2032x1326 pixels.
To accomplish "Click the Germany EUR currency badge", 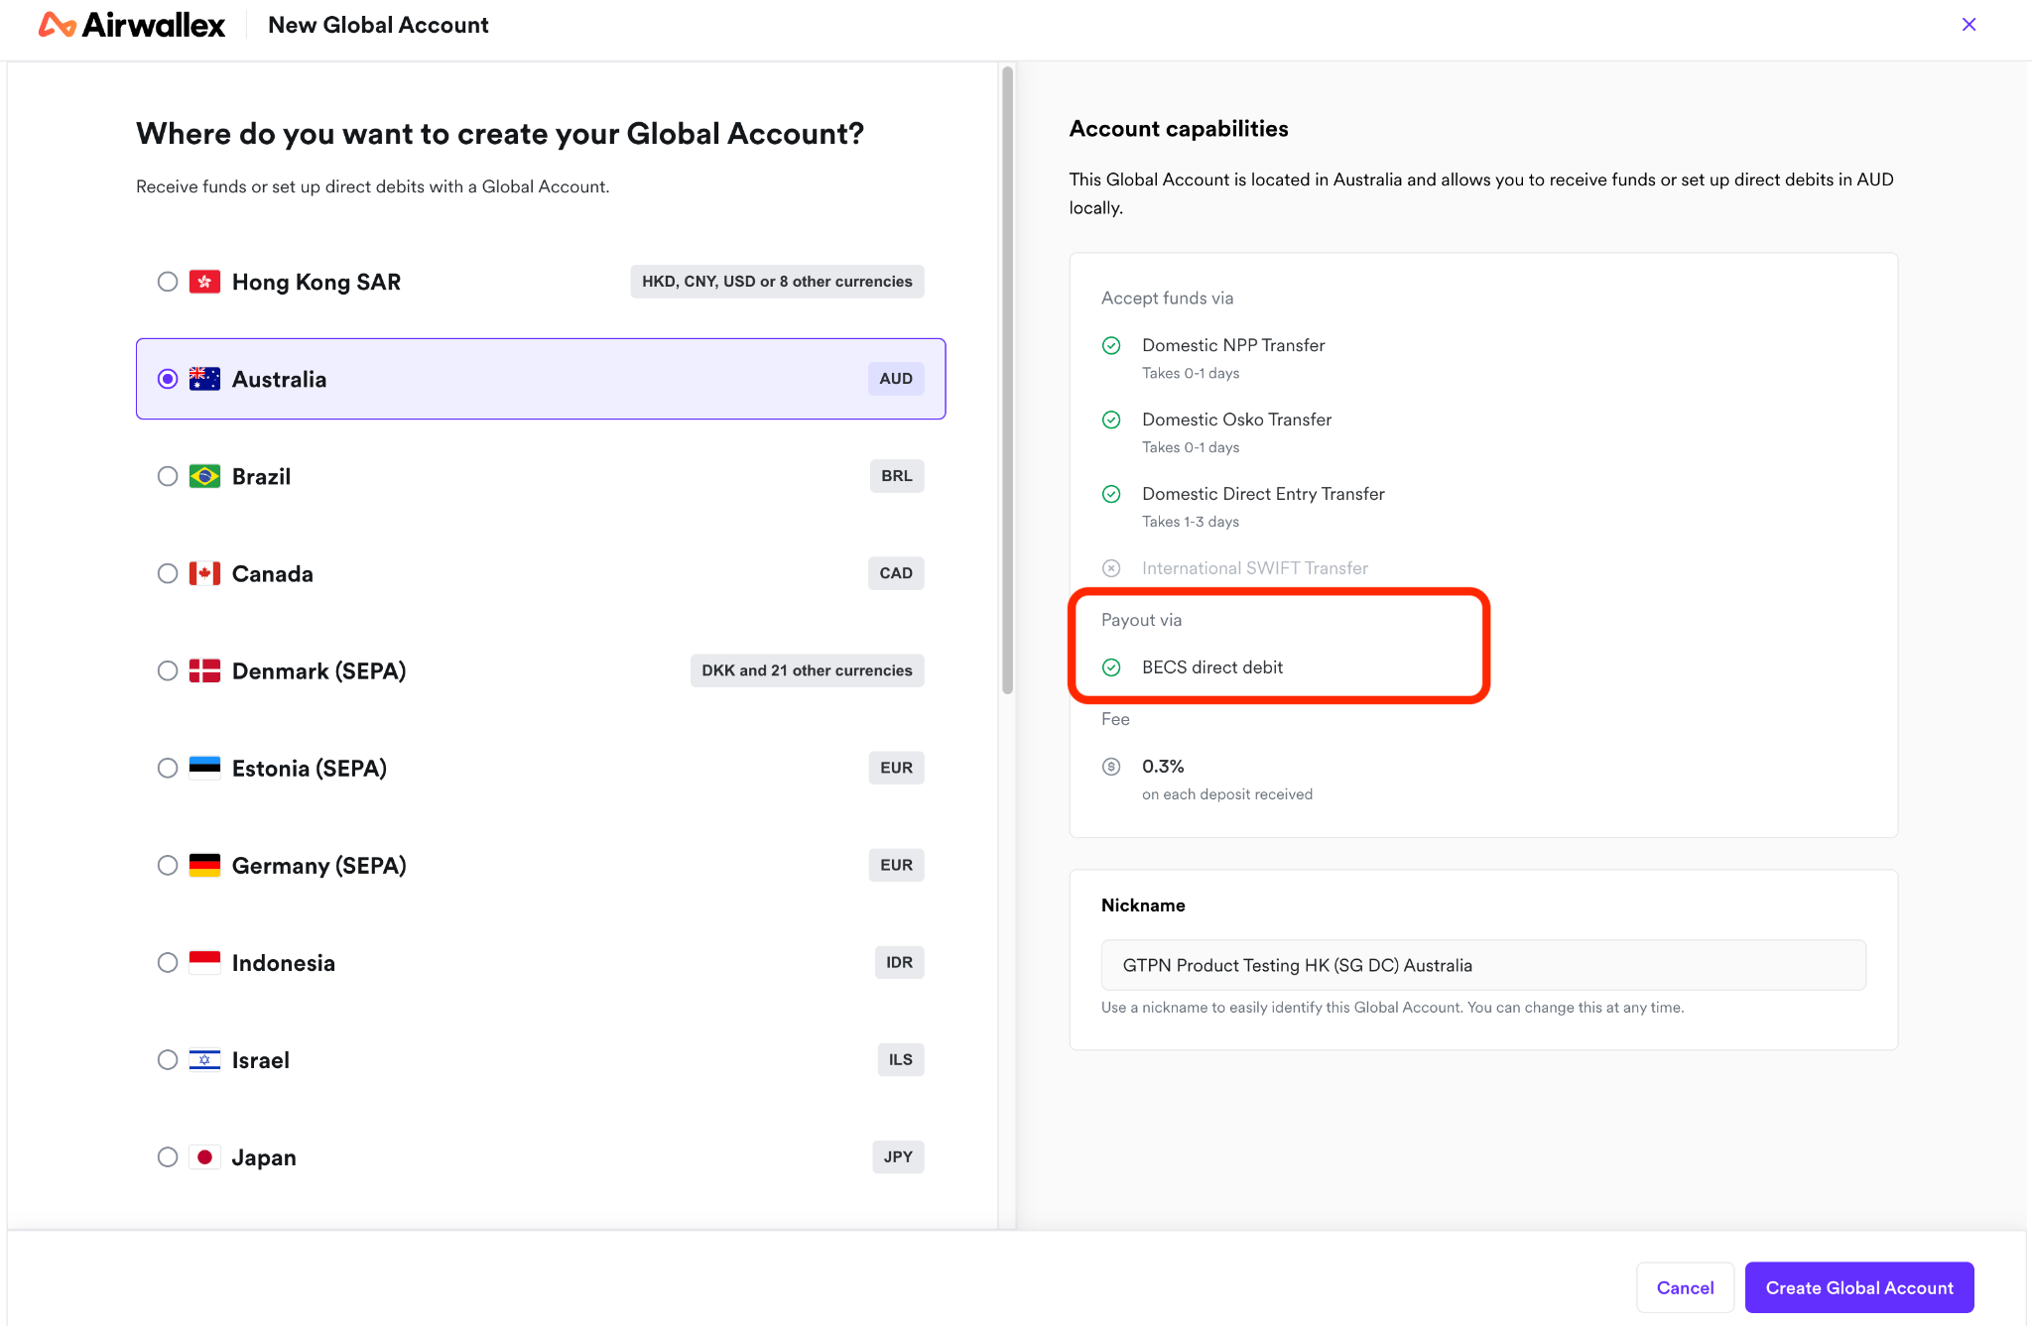I will tap(896, 865).
